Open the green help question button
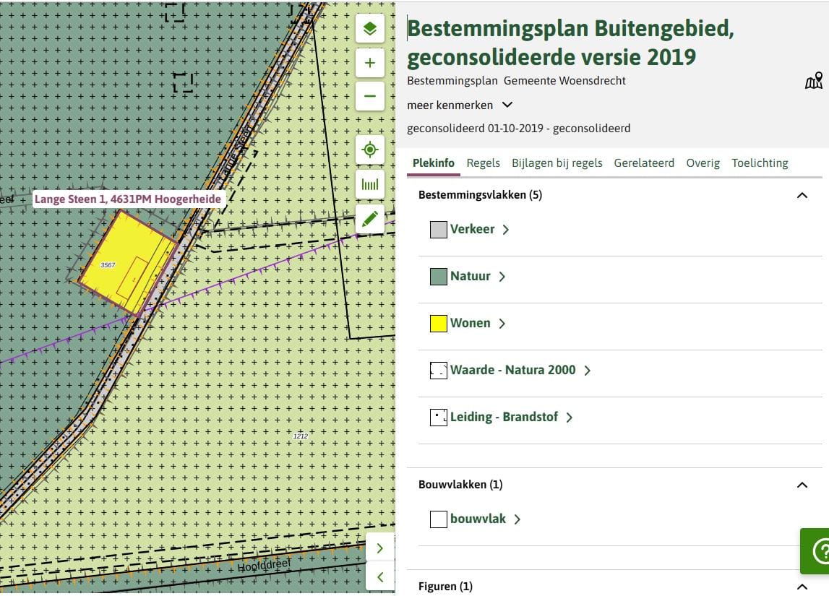The image size is (829, 596). (x=817, y=550)
